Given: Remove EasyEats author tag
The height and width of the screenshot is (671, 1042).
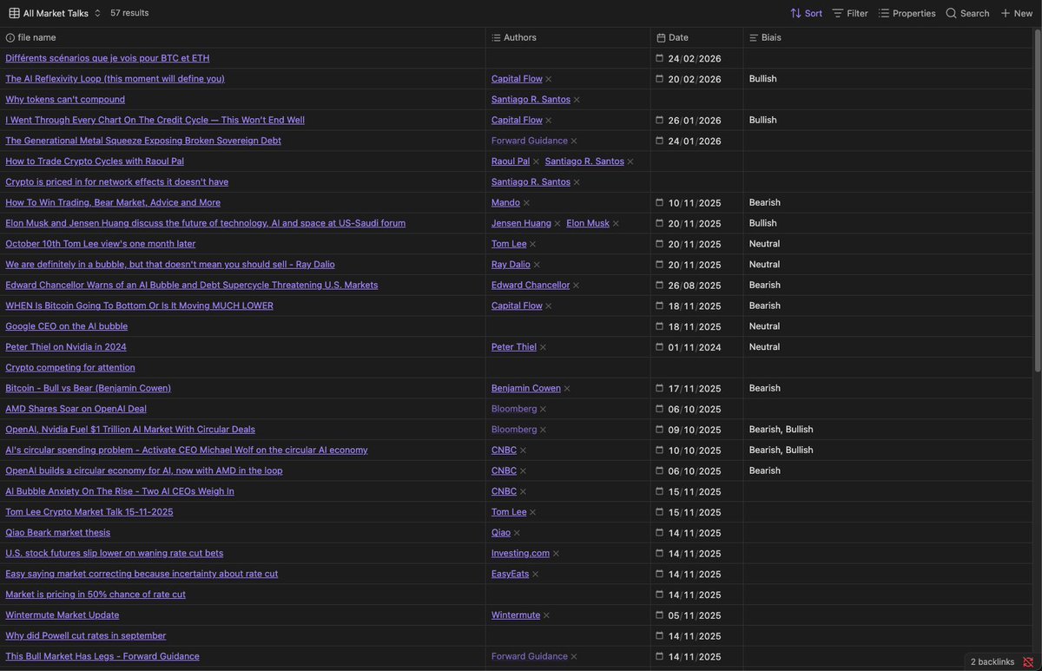Looking at the screenshot, I should coord(535,575).
